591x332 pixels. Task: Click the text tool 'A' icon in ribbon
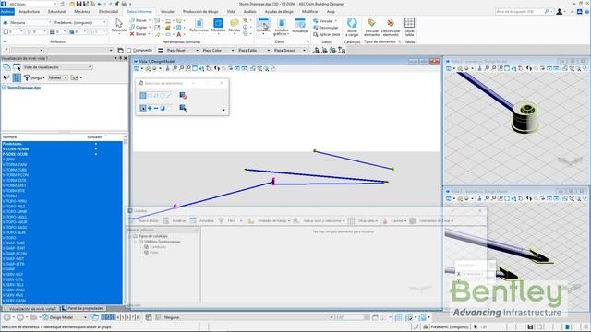(178, 34)
